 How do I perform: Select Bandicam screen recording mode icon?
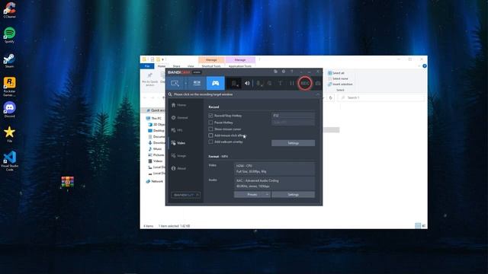[175, 83]
